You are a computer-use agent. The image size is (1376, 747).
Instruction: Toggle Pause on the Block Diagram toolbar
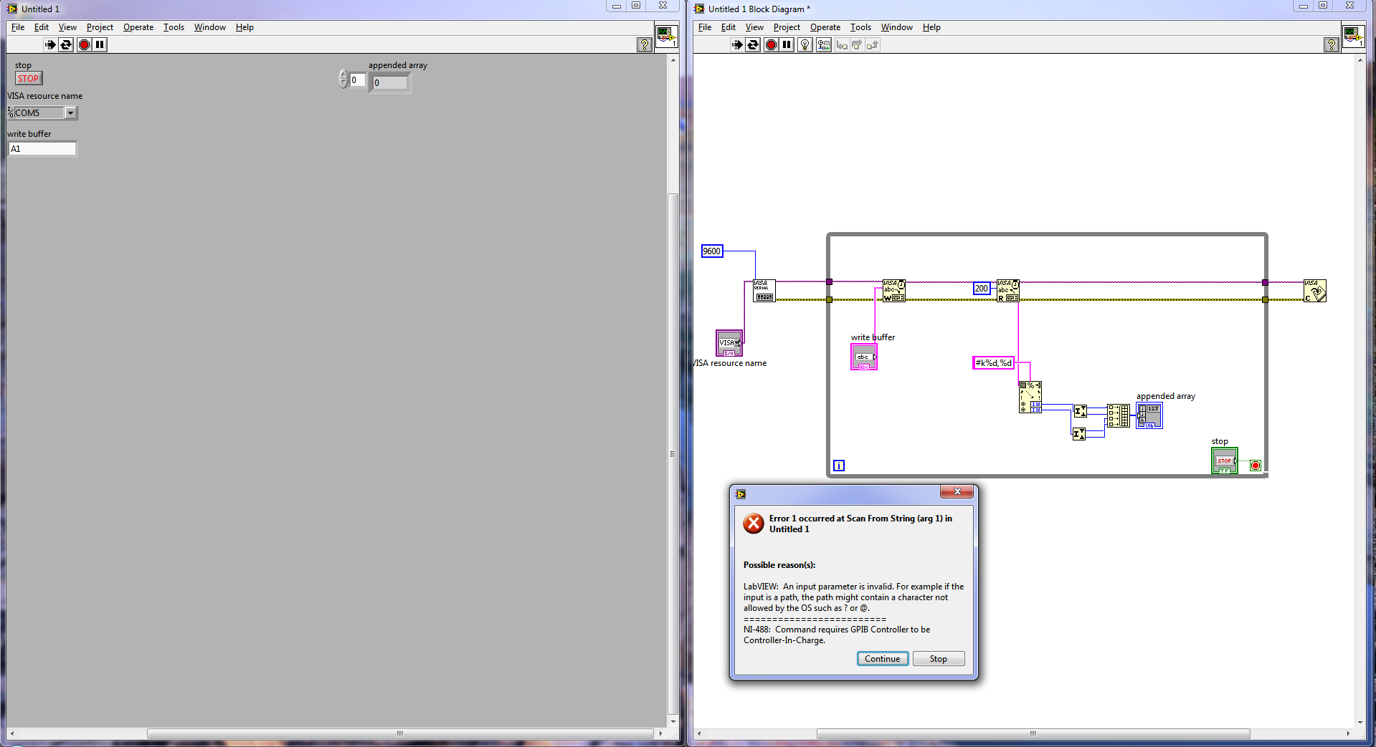tap(787, 44)
